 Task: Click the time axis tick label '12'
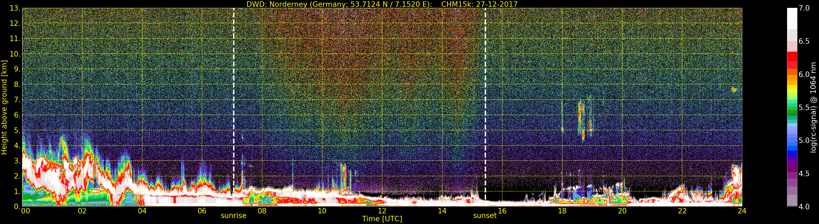[x=382, y=211]
